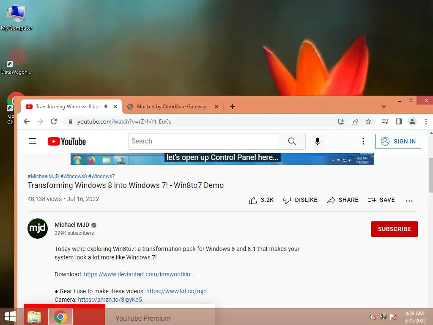Go forward in Chrome
Viewport: 433px width, 325px height.
[x=40, y=121]
